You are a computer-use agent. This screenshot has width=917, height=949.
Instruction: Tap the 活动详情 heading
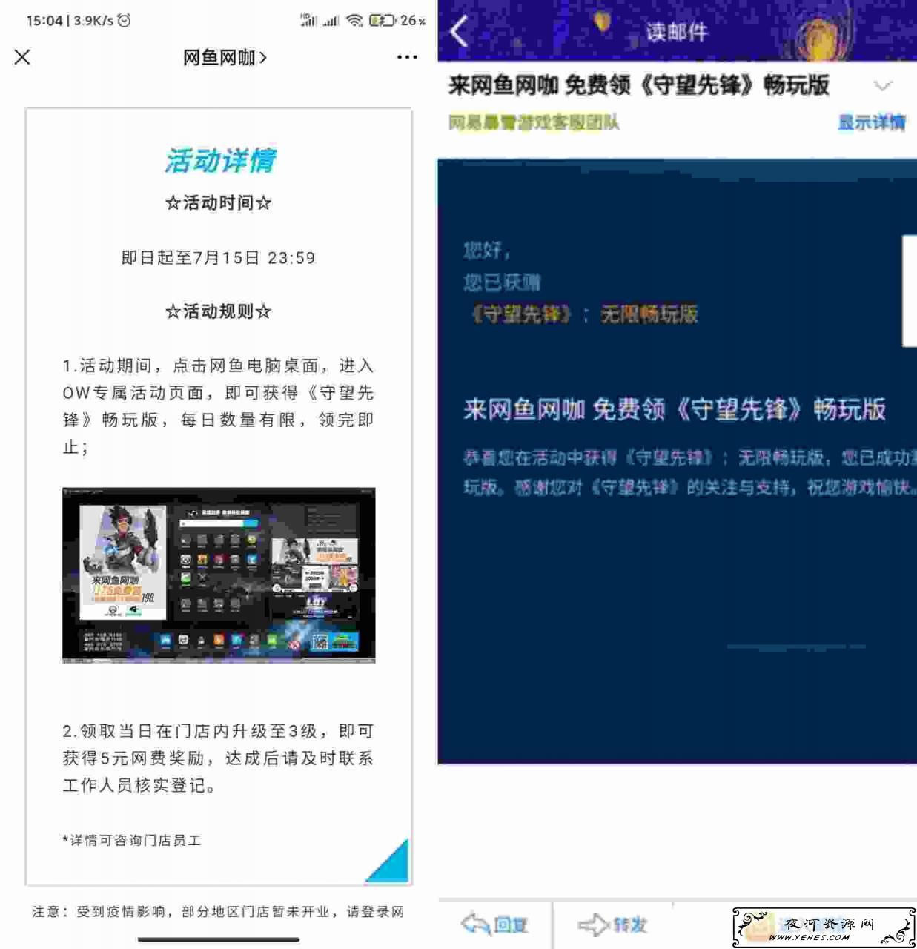[220, 160]
